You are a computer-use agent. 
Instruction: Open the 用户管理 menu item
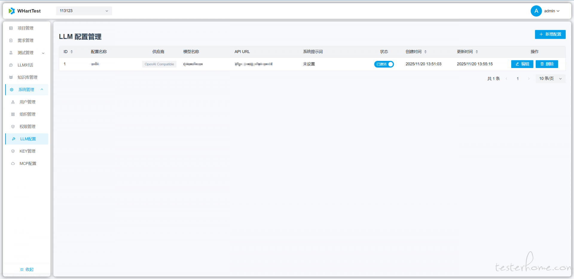tap(28, 102)
